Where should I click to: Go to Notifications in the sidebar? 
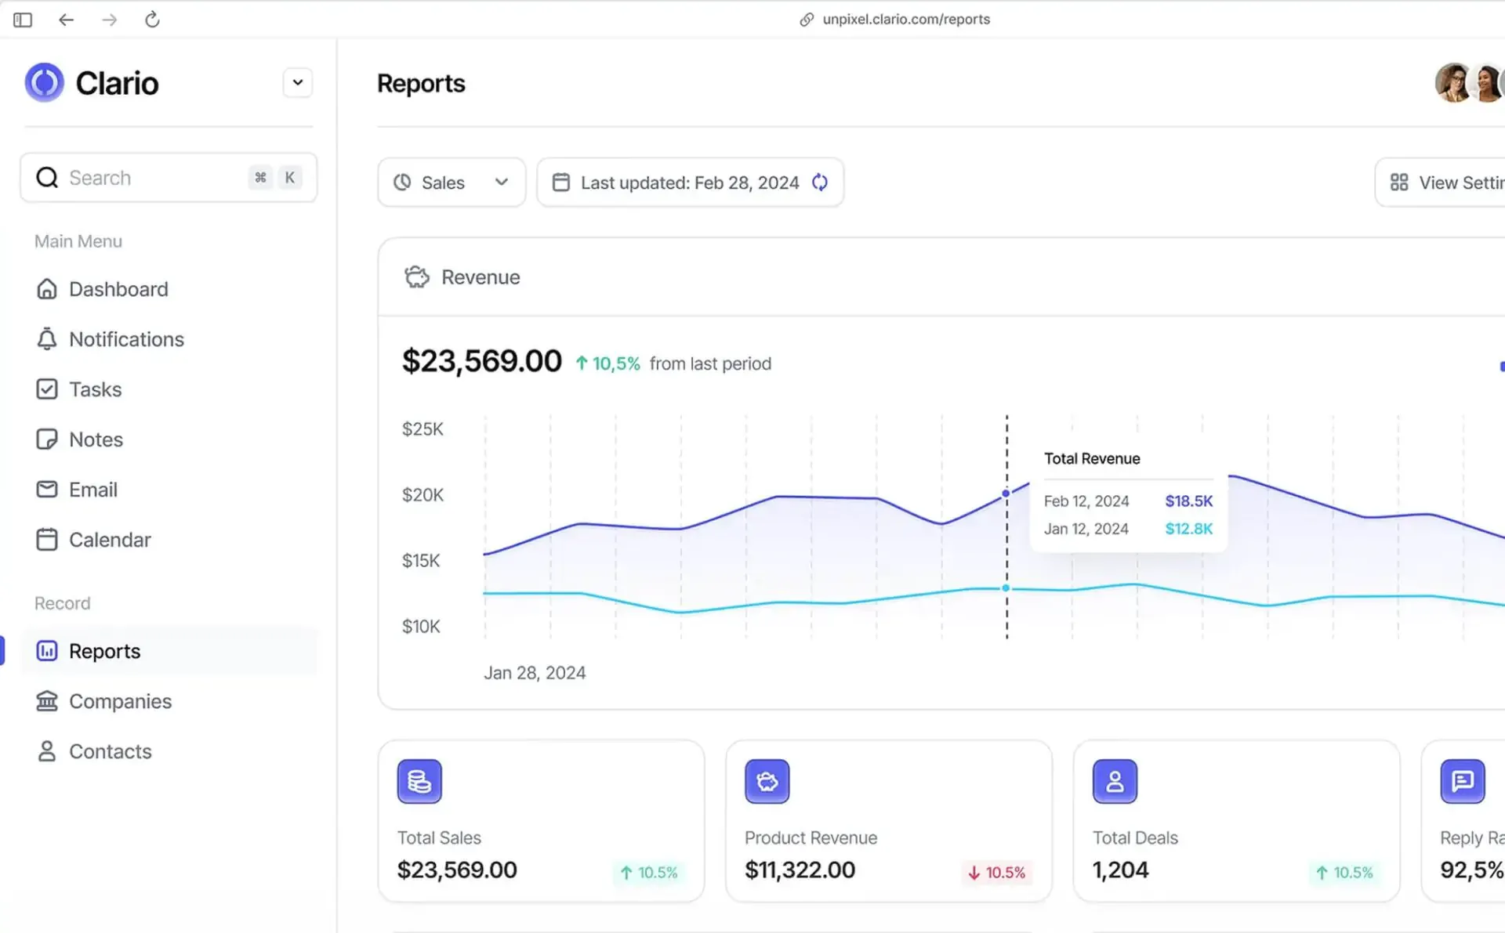[x=125, y=339]
